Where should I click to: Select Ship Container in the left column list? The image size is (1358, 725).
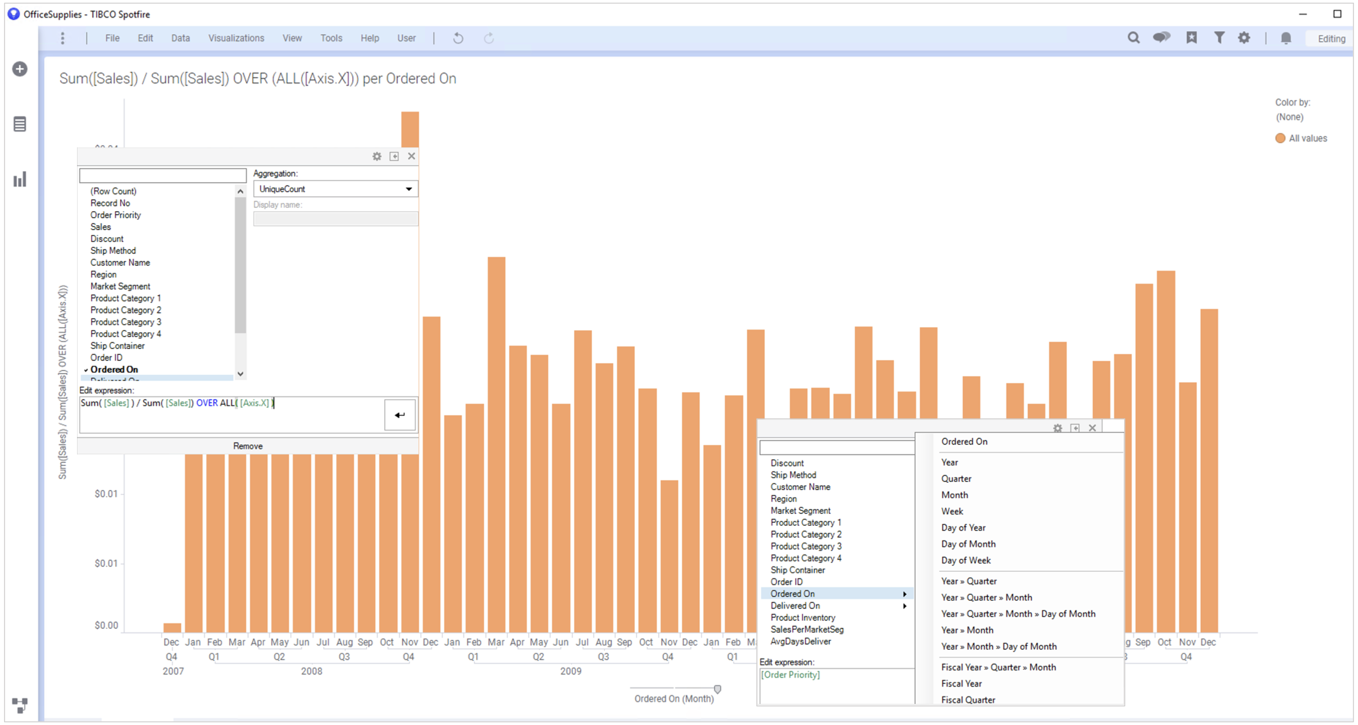point(117,346)
